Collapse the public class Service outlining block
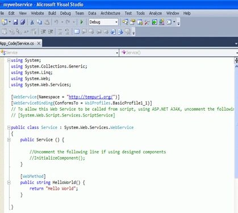238x213 pixels. [9, 128]
